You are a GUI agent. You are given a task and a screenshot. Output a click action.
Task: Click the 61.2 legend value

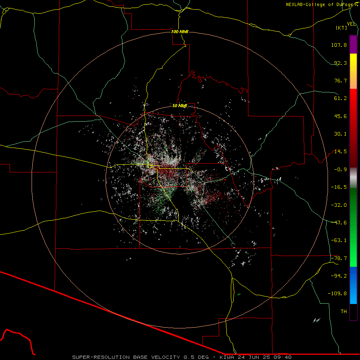(340, 98)
